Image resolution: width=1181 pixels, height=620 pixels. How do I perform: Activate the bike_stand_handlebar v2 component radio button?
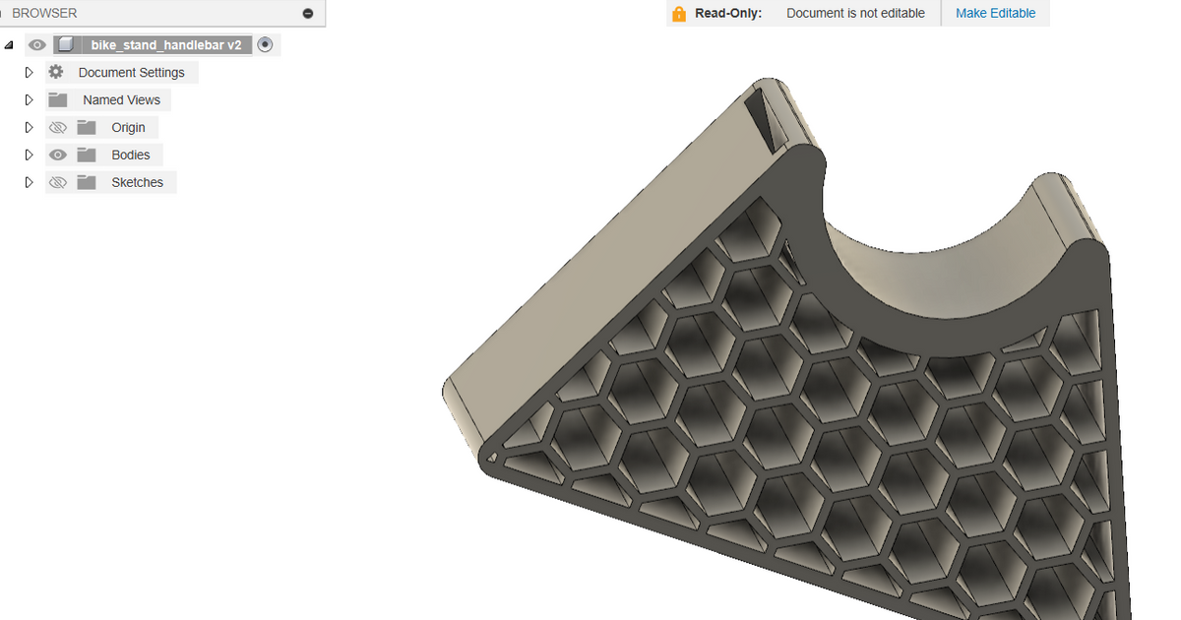pyautogui.click(x=265, y=45)
